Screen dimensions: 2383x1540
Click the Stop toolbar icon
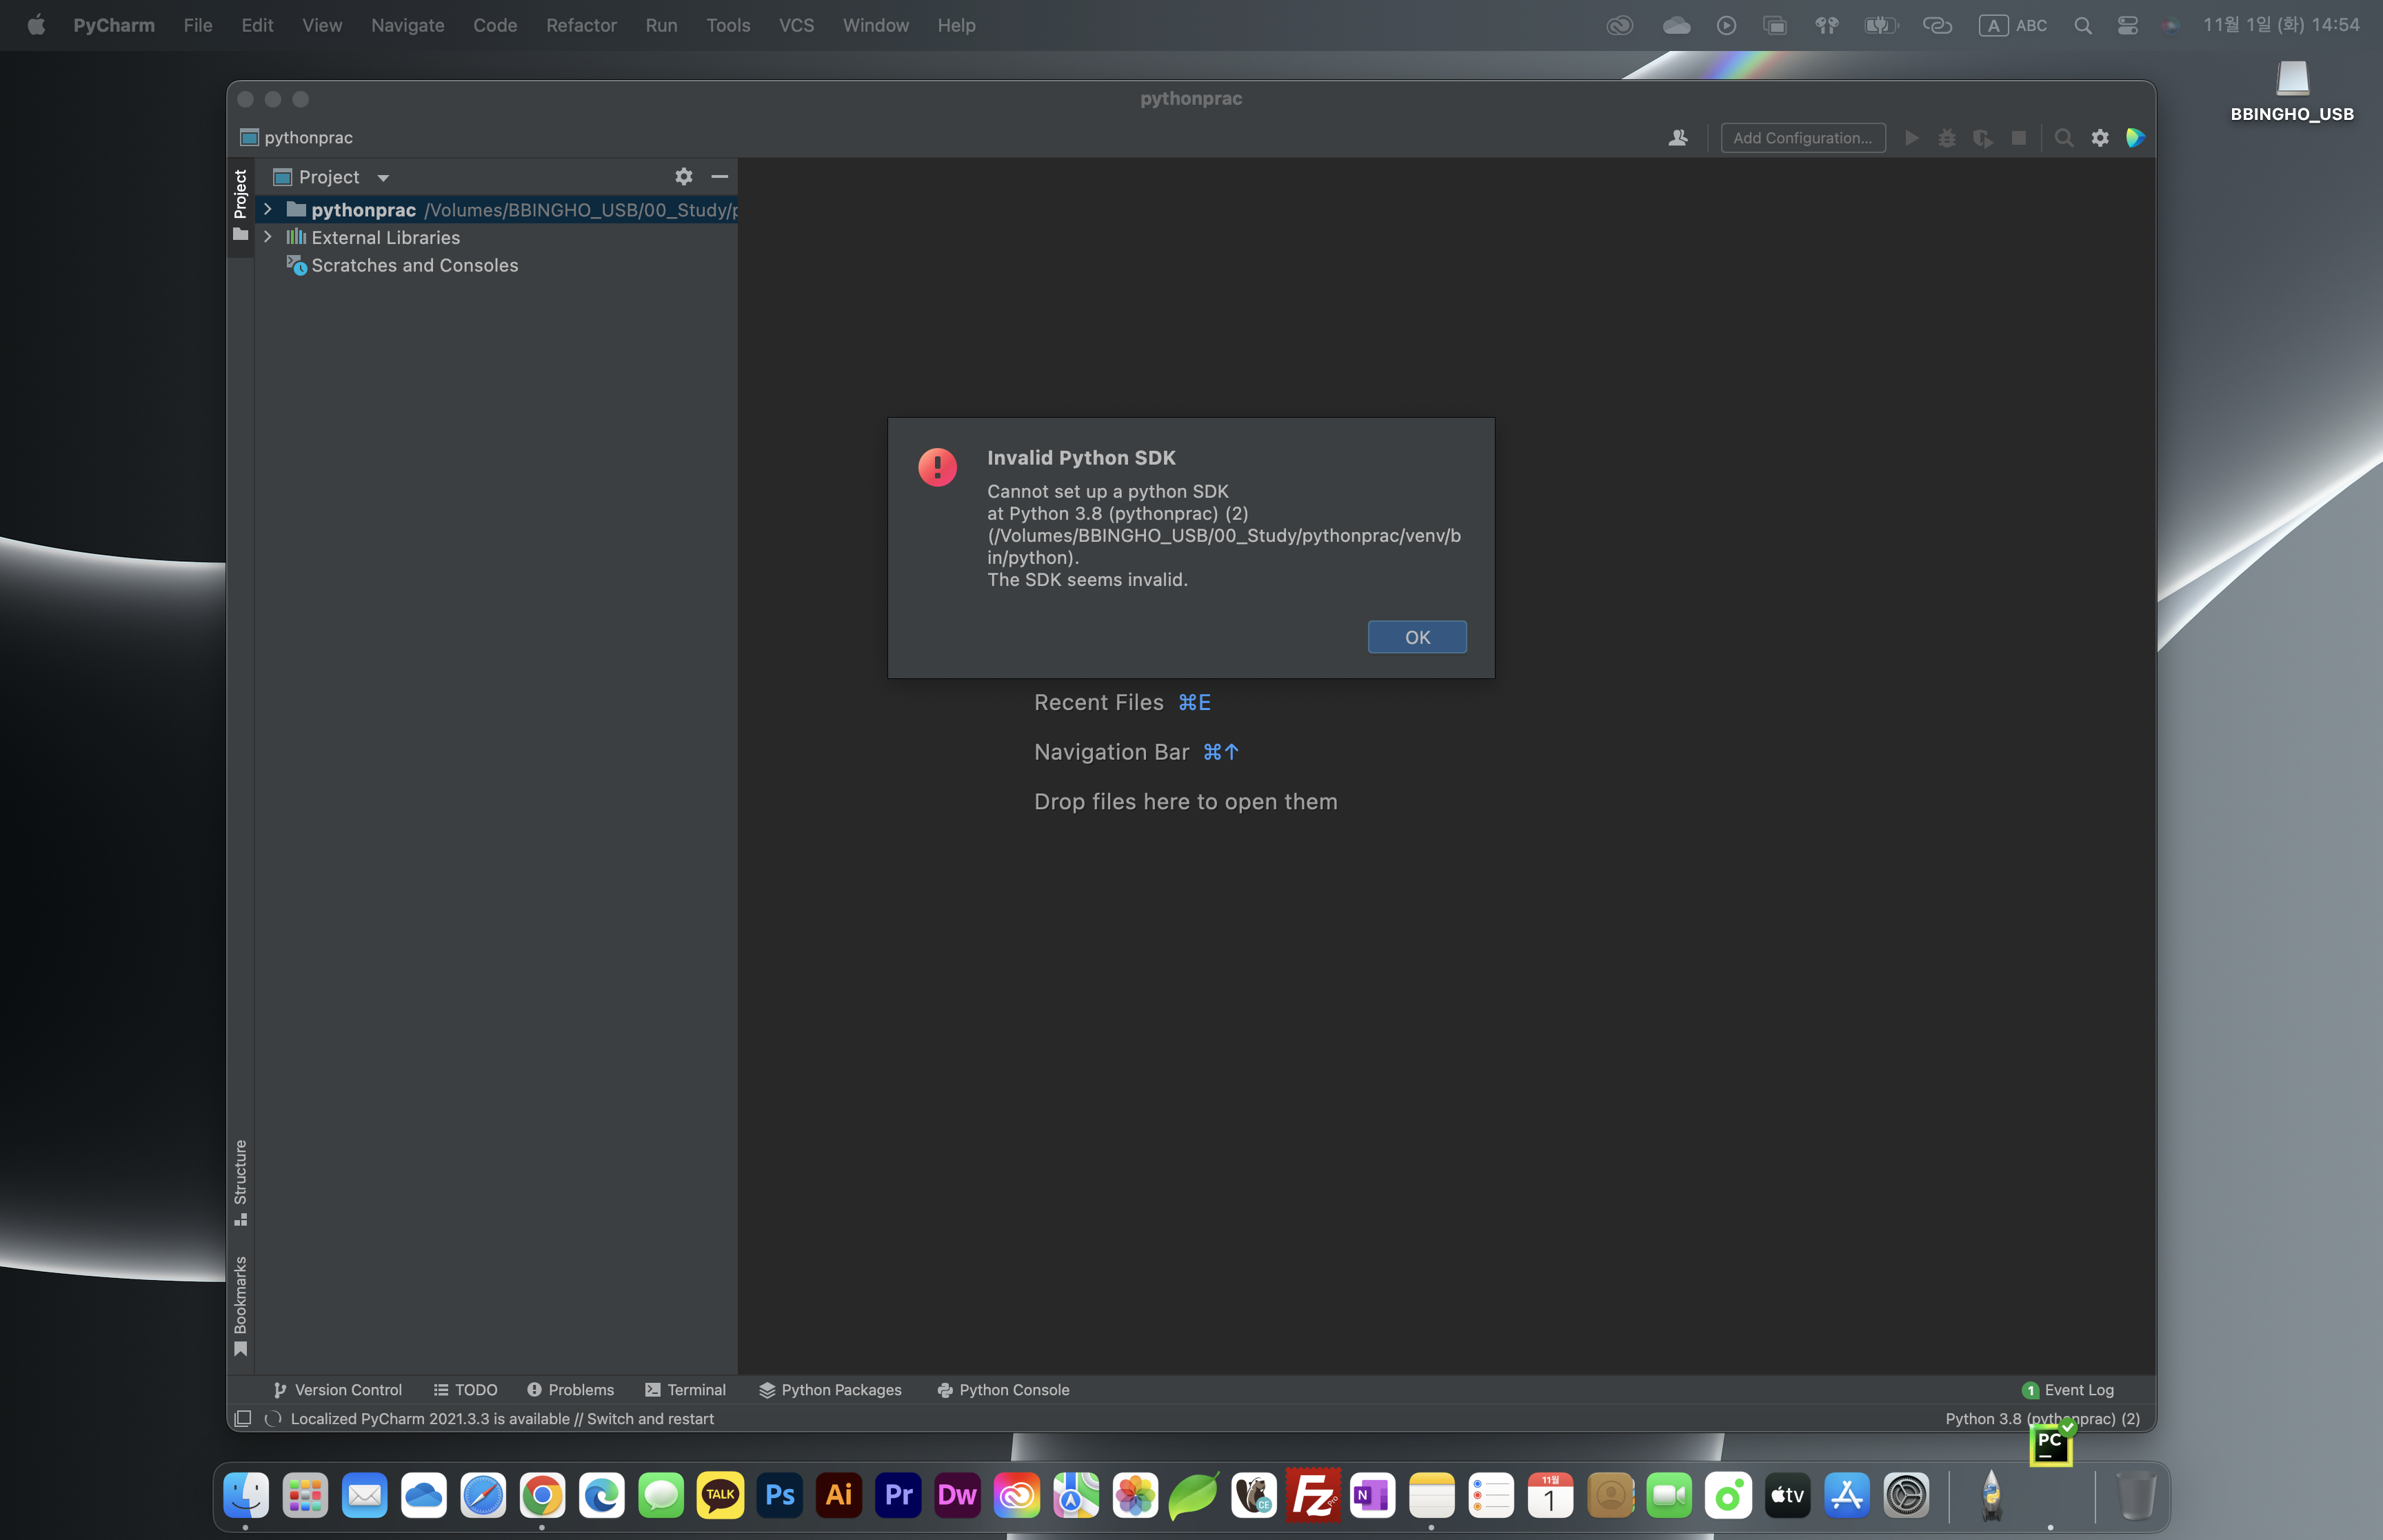tap(2019, 138)
